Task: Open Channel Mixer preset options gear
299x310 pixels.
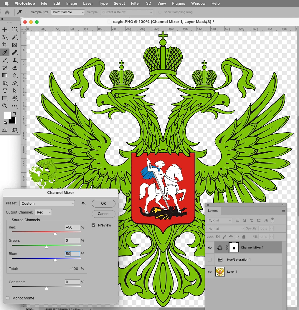Action: [84, 203]
